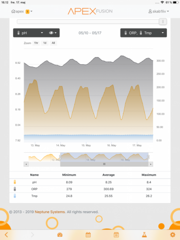Click the navigator scroll right arrow
This screenshot has width=180, height=240.
(151, 164)
